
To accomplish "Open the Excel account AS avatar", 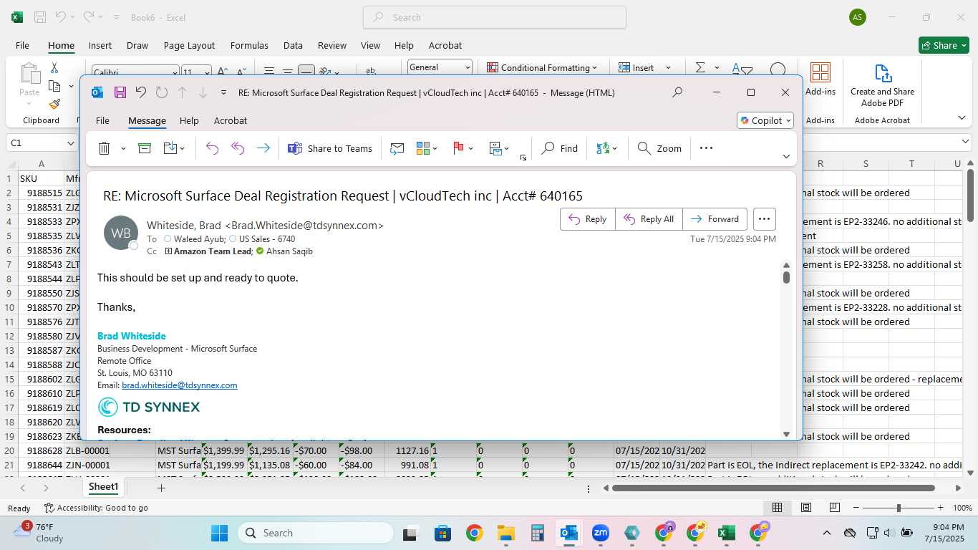I will coord(857,17).
